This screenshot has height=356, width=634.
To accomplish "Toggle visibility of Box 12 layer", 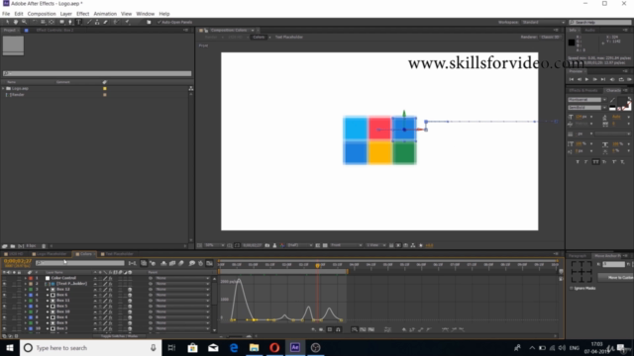I will point(4,290).
